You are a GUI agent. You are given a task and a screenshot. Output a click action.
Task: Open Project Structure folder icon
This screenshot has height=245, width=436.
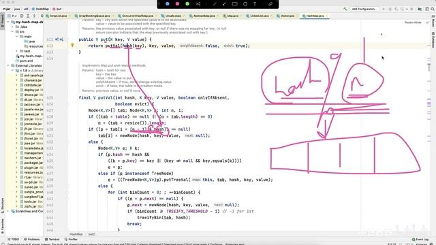(420, 9)
